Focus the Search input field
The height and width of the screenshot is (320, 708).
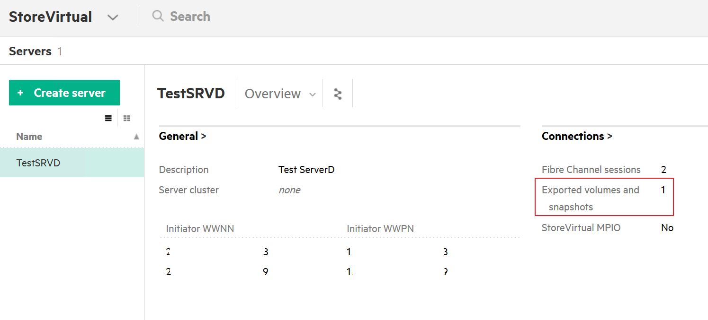click(x=190, y=16)
